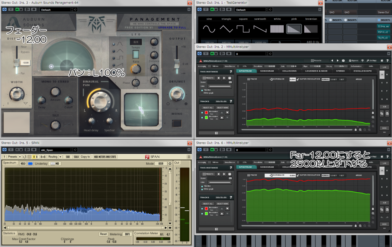Click Pause in Ins. 6 MMultiAnalyzer
The image size is (392, 247).
252,175
